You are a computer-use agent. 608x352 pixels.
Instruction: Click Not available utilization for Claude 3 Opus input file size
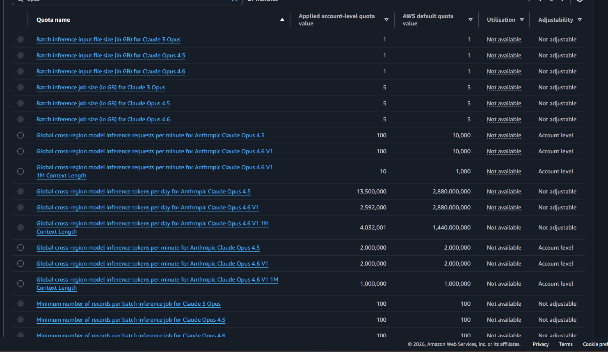click(504, 39)
